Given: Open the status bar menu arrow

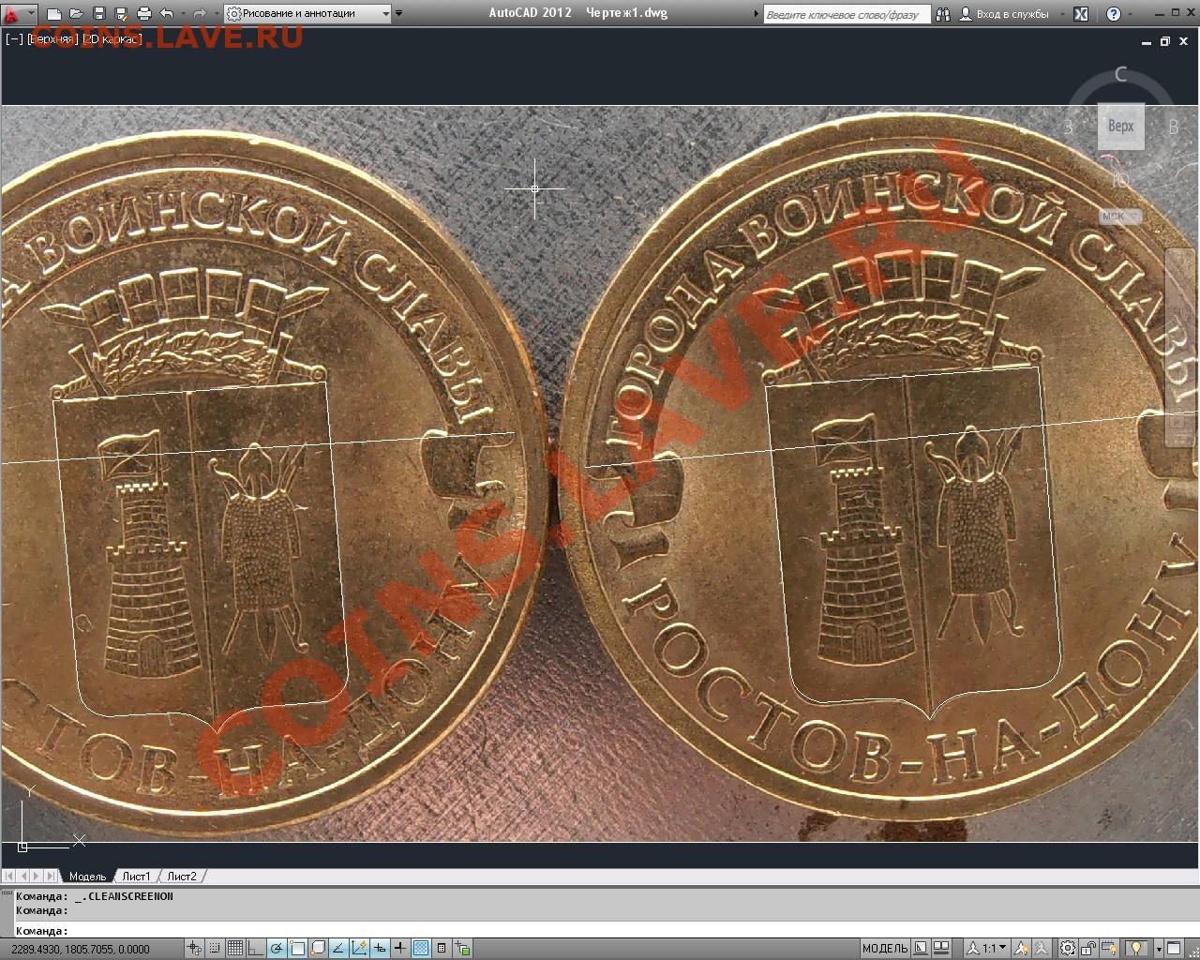Looking at the screenshot, I should (1159, 949).
